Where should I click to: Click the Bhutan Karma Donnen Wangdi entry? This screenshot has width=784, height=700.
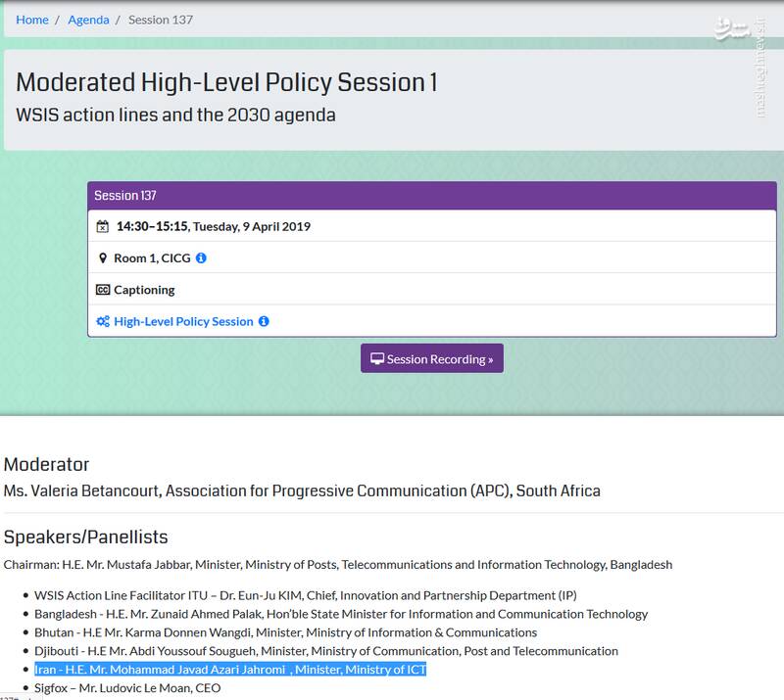285,632
